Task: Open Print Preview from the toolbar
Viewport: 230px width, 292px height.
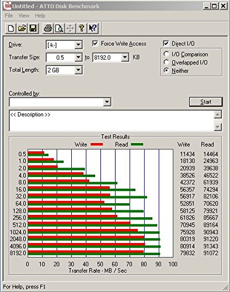Action: (59, 29)
